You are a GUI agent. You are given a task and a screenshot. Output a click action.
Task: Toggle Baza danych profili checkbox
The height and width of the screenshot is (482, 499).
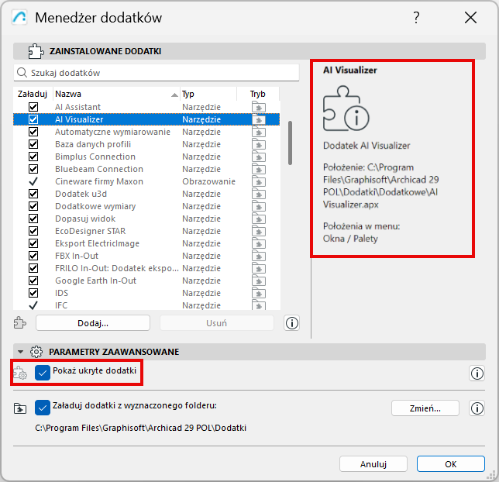(x=33, y=144)
